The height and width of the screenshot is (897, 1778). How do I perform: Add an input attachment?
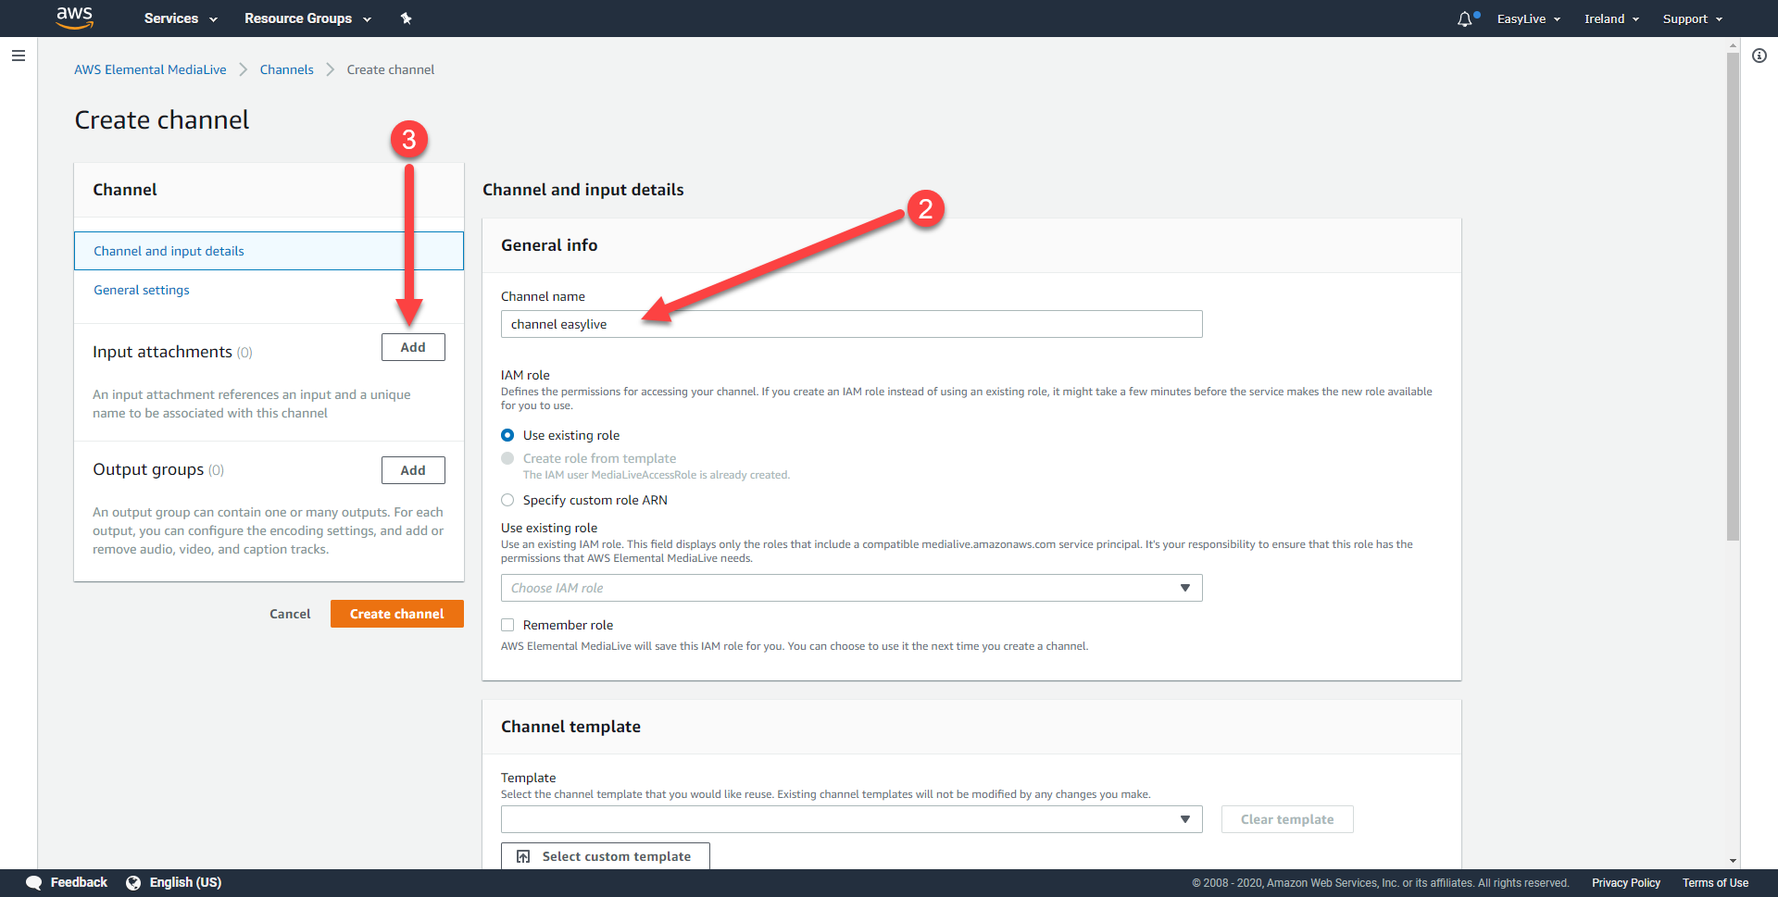(413, 347)
